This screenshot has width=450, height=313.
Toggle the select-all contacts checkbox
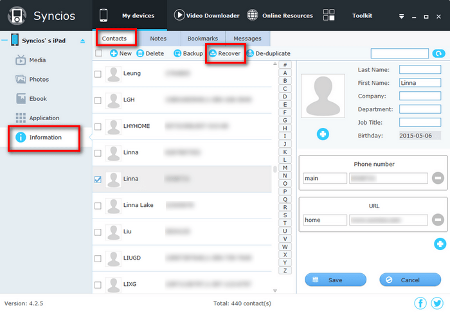click(x=98, y=53)
